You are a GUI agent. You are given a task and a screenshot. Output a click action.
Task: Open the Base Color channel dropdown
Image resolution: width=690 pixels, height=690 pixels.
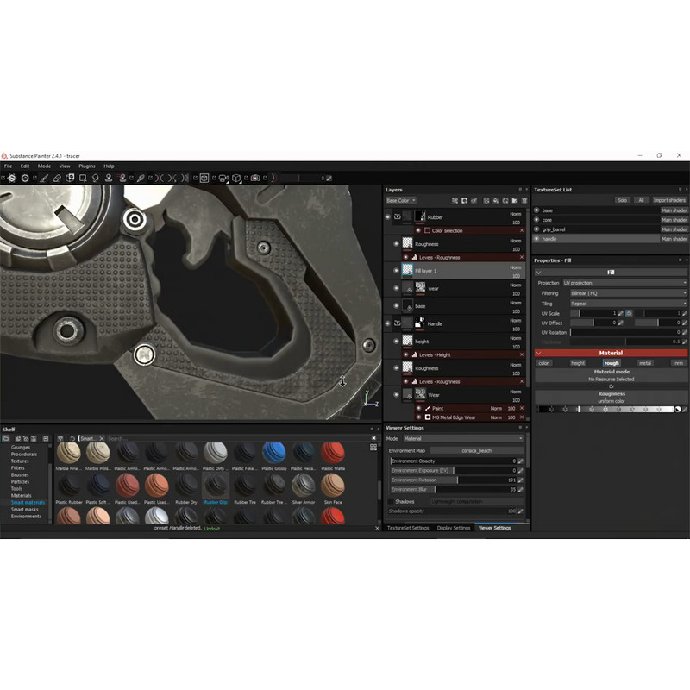[x=400, y=200]
